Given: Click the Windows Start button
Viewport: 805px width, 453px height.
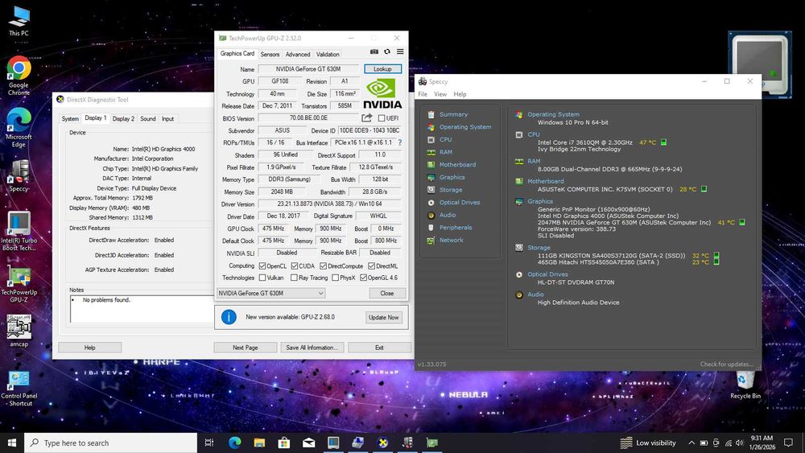Looking at the screenshot, I should click(12, 443).
